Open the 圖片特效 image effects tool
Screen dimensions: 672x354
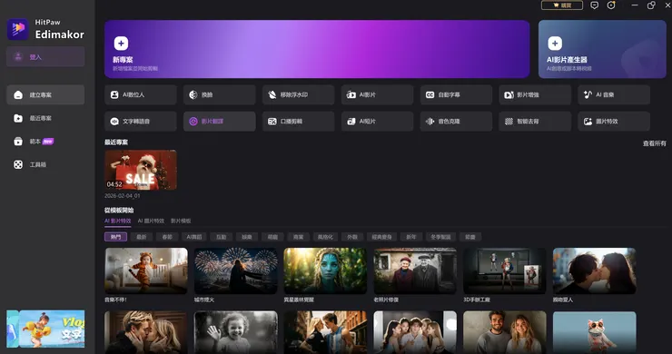[614, 122]
